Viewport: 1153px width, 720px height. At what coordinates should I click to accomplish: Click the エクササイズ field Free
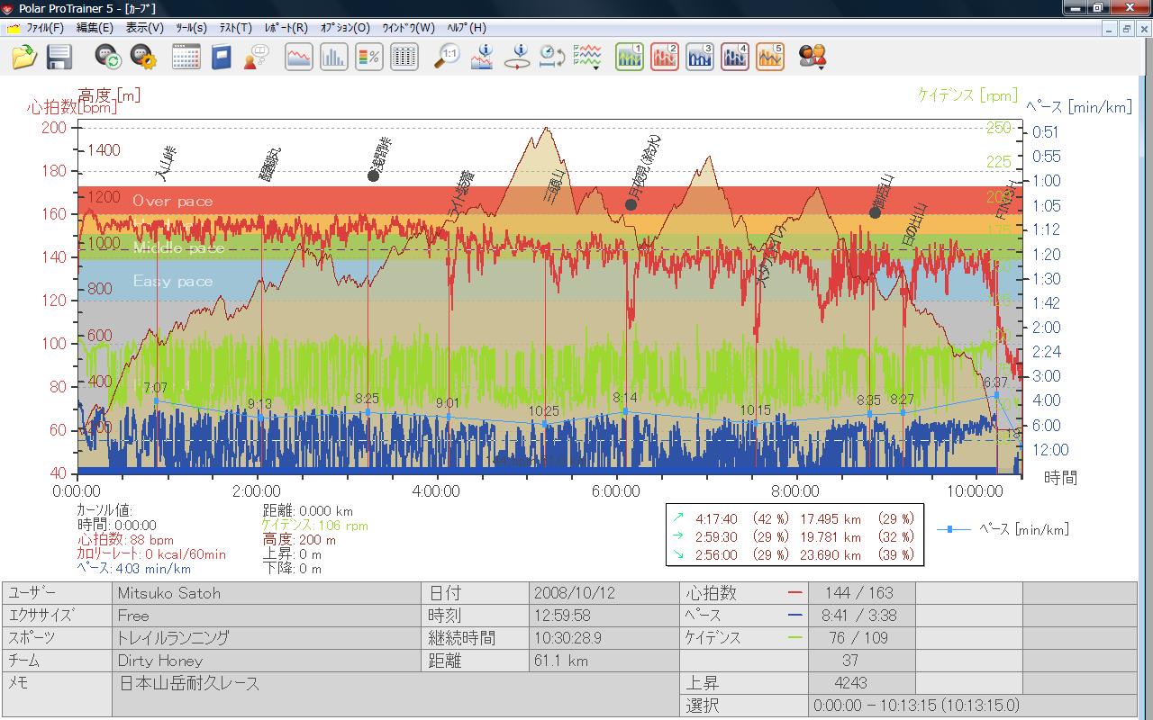pos(267,616)
